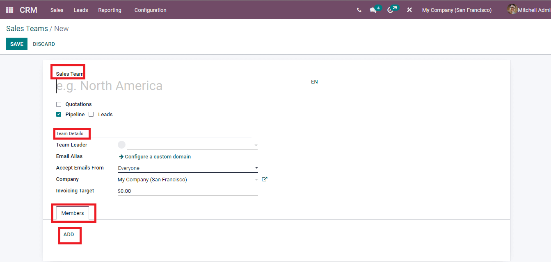Open the company switcher My Company (San Francisco)

(457, 10)
